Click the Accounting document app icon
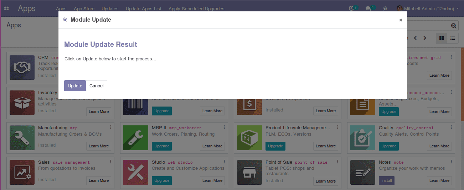The height and width of the screenshot is (190, 464). [x=363, y=107]
